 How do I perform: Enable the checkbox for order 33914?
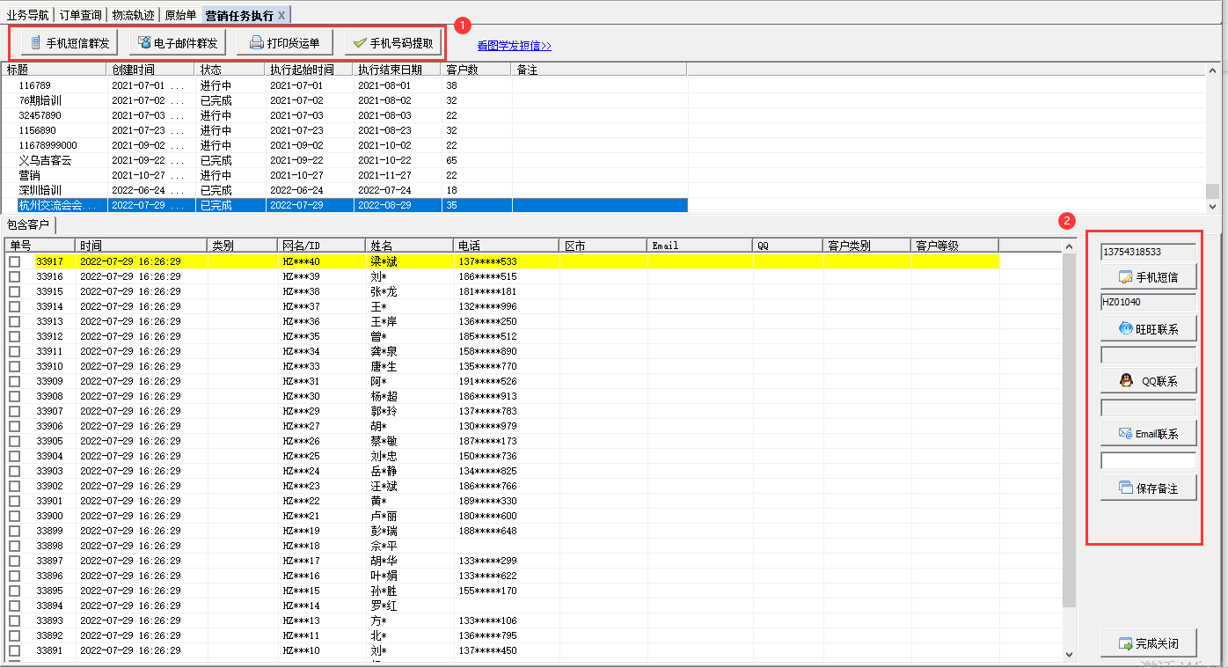[x=15, y=306]
